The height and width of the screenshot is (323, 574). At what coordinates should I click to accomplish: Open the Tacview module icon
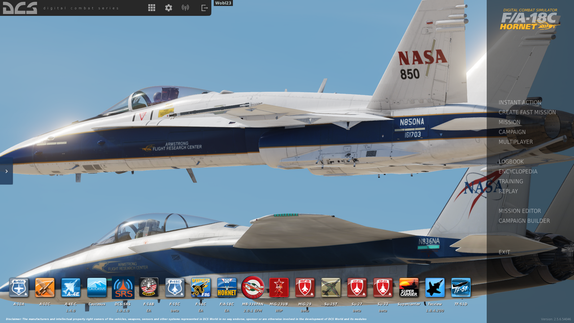(435, 288)
